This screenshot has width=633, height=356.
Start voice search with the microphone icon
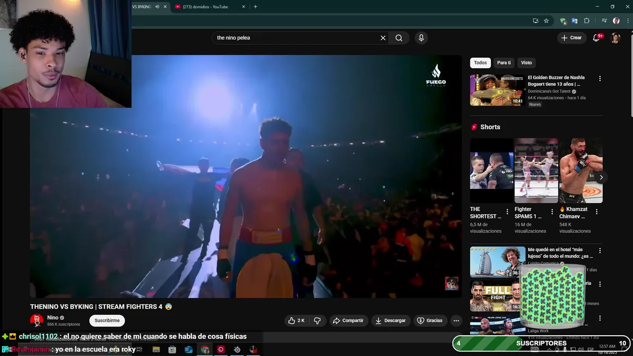click(x=421, y=38)
